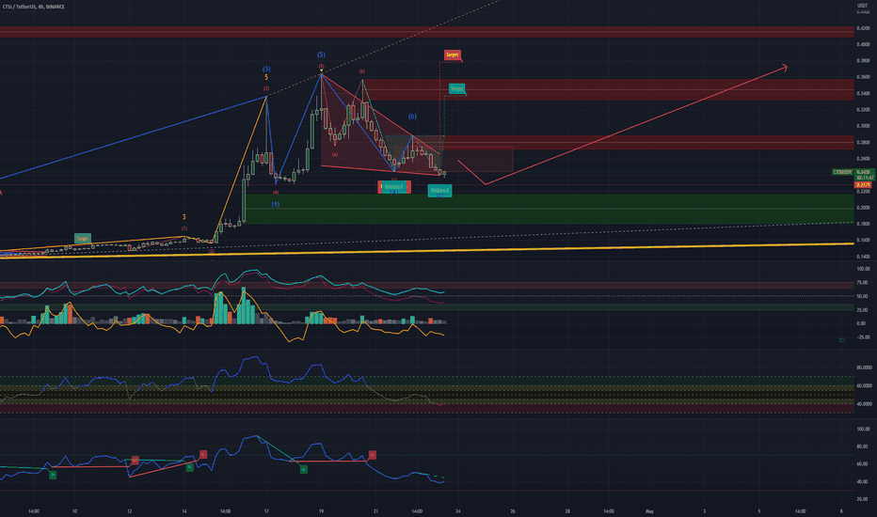Click the 0.1600 price axis value
Screen dimensions: 877x517
[x=863, y=241]
